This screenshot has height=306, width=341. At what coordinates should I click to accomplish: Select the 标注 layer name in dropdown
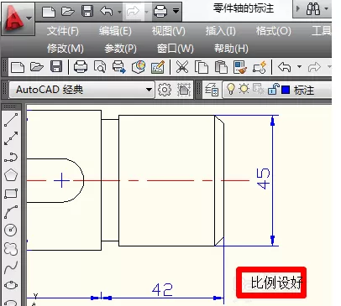(x=304, y=91)
